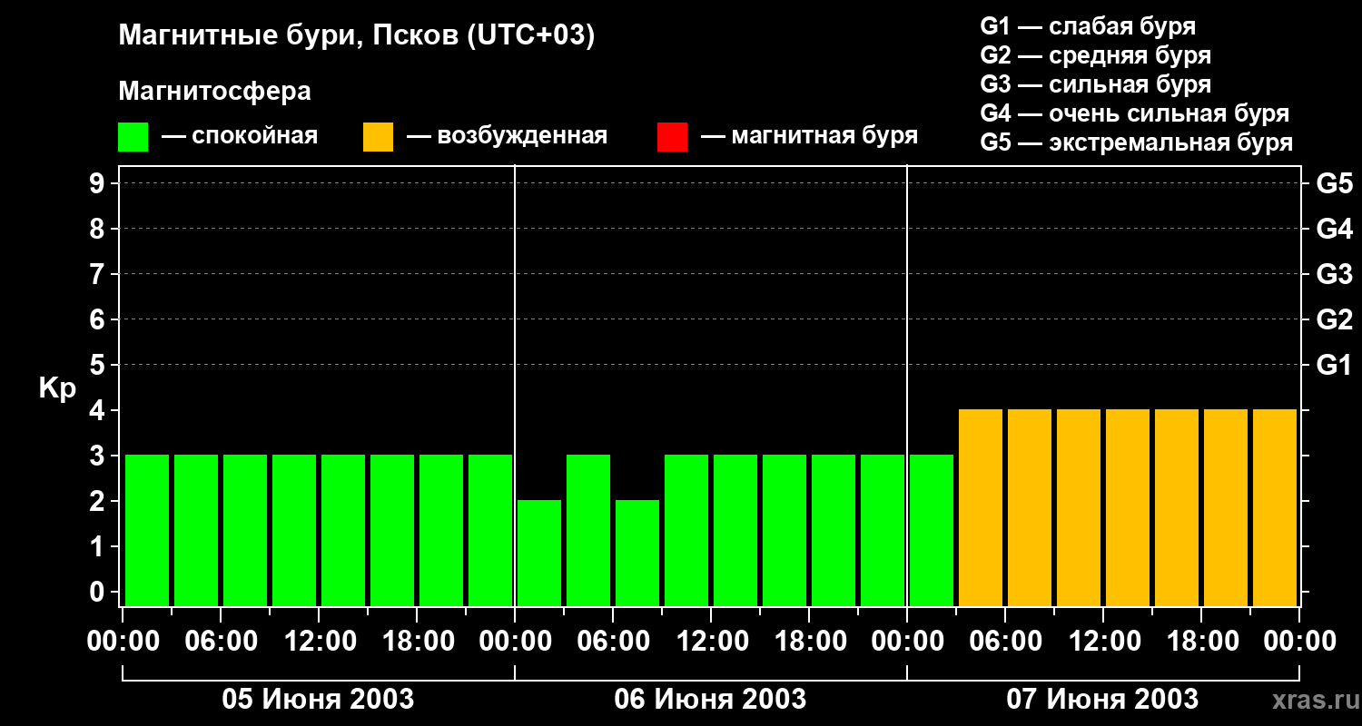Click the 06:00 tick label for 06 Июня
The image size is (1362, 726).
tap(613, 642)
